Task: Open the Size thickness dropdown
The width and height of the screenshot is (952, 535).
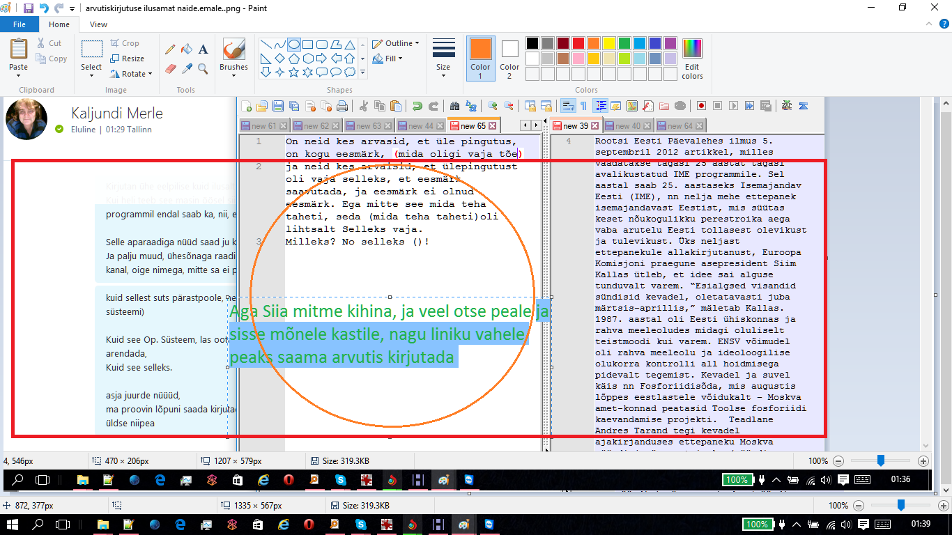Action: tap(443, 56)
